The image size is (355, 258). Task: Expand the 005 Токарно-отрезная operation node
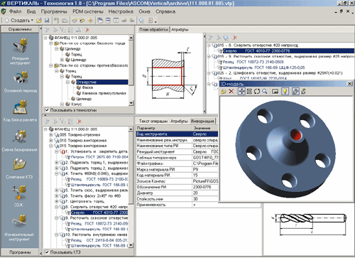pos(50,134)
